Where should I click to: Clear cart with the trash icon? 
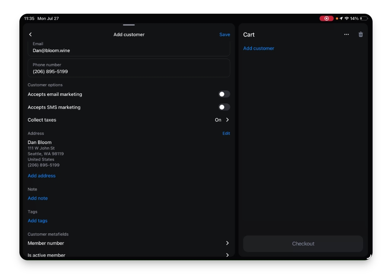[x=360, y=35]
